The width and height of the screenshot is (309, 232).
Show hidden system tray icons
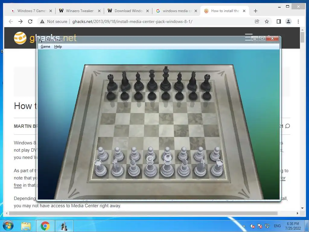point(244,226)
